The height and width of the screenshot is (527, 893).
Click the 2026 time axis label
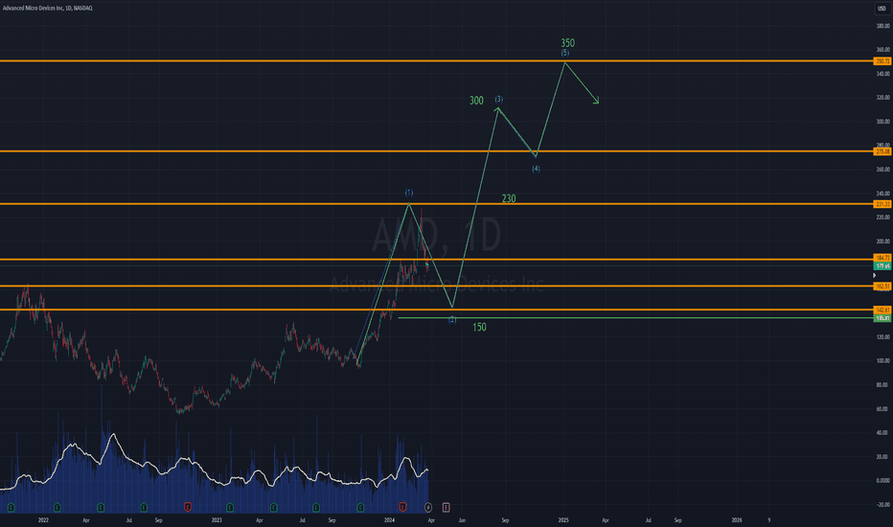pos(737,520)
